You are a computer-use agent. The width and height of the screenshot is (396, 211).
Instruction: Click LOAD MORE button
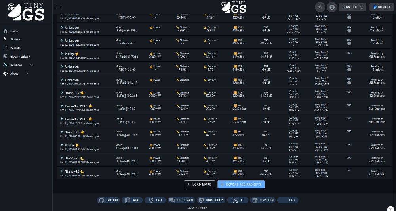[199, 184]
